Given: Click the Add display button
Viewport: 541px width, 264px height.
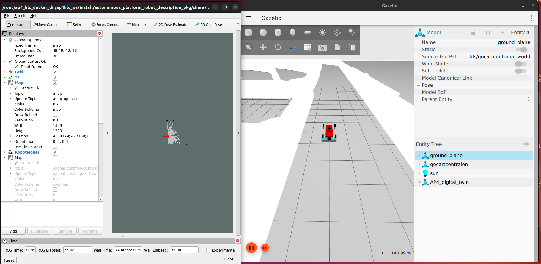Looking at the screenshot, I should [14, 231].
